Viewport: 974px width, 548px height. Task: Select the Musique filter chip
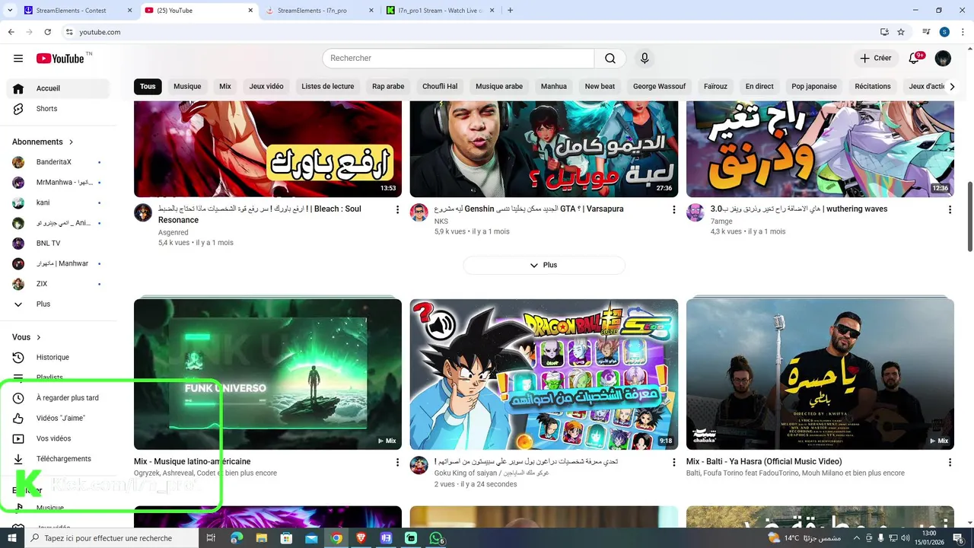click(x=187, y=87)
